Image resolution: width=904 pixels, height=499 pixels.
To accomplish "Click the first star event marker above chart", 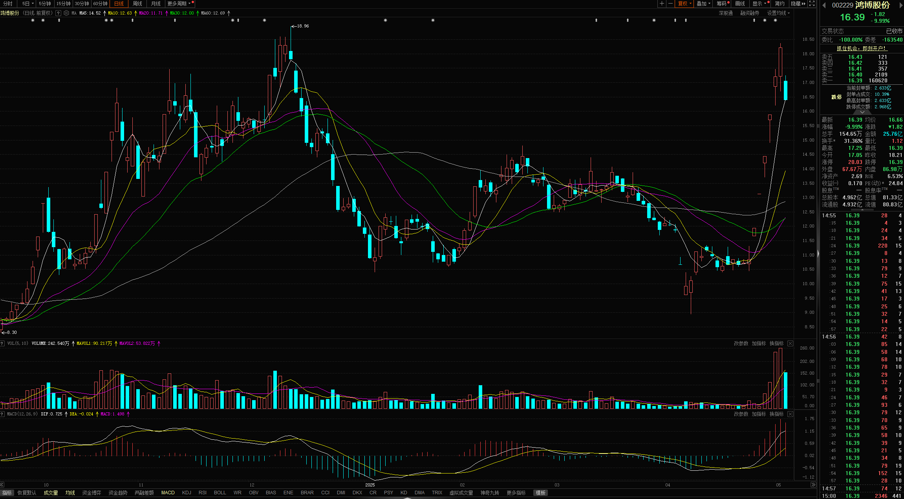I will point(33,20).
